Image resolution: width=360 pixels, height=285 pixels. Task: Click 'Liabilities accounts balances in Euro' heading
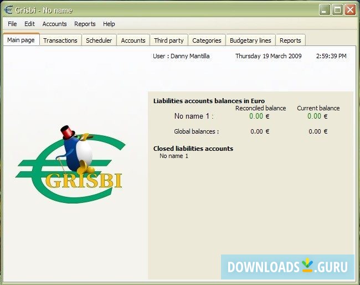(209, 101)
